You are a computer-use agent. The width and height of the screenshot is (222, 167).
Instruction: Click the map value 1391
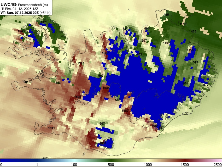[x=51, y=128]
